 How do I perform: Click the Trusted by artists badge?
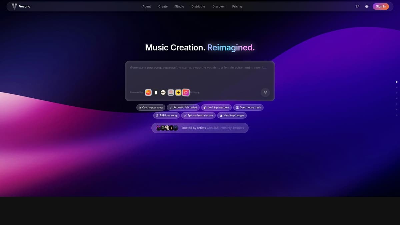200,128
